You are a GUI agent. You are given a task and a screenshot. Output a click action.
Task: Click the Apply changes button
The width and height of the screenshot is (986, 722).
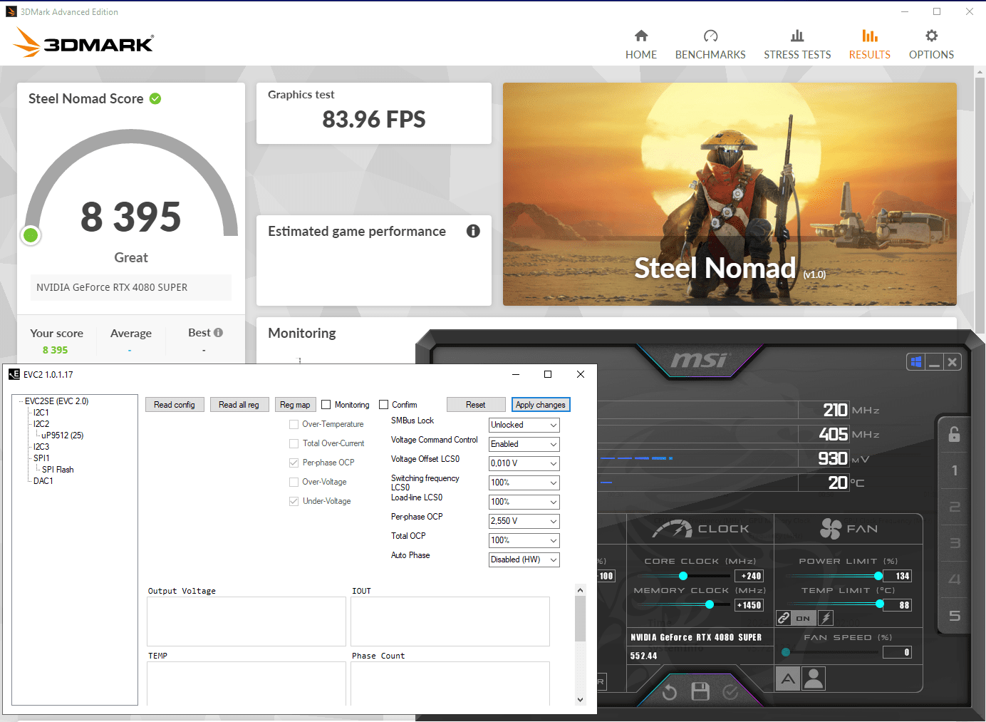point(541,405)
